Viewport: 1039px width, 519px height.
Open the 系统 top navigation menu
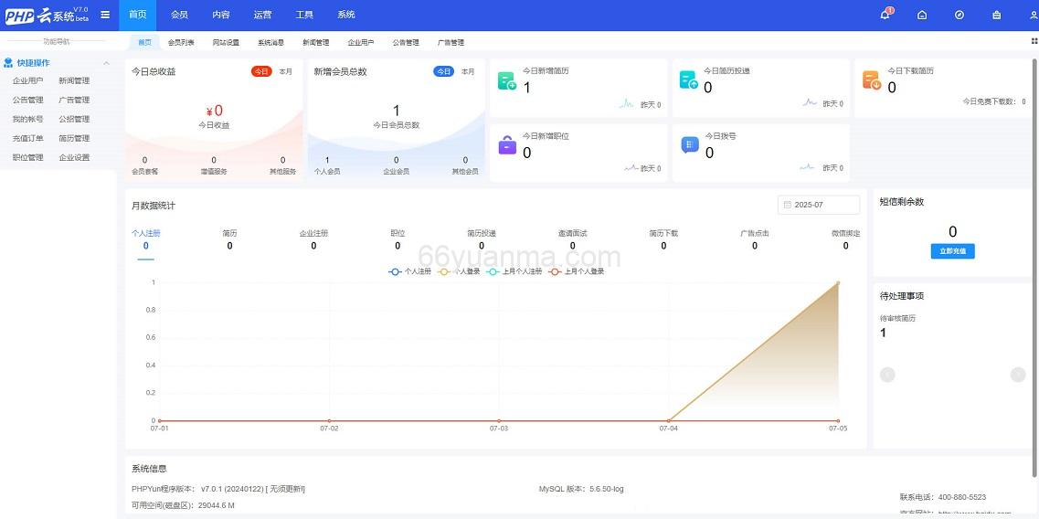[x=346, y=15]
